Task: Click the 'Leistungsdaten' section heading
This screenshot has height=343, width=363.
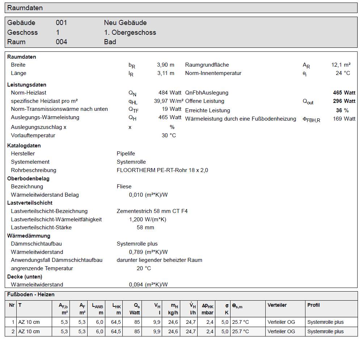Action: 27,85
